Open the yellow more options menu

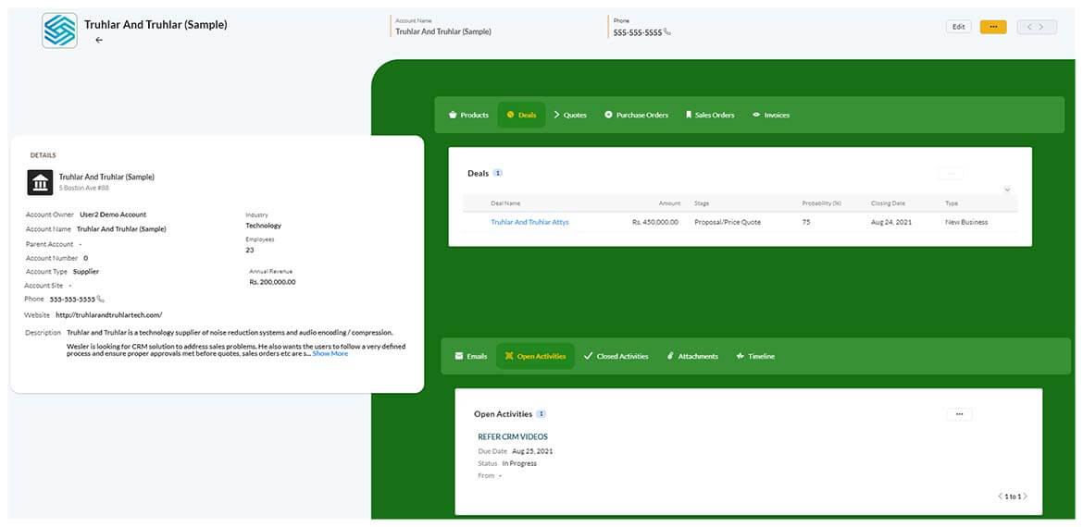tap(992, 27)
